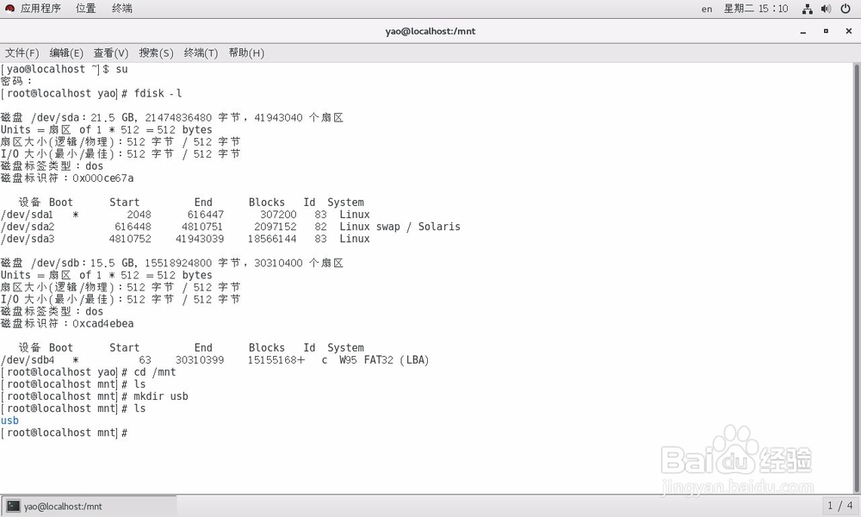This screenshot has width=861, height=517.
Task: Maximize the terminal window
Action: pyautogui.click(x=826, y=31)
